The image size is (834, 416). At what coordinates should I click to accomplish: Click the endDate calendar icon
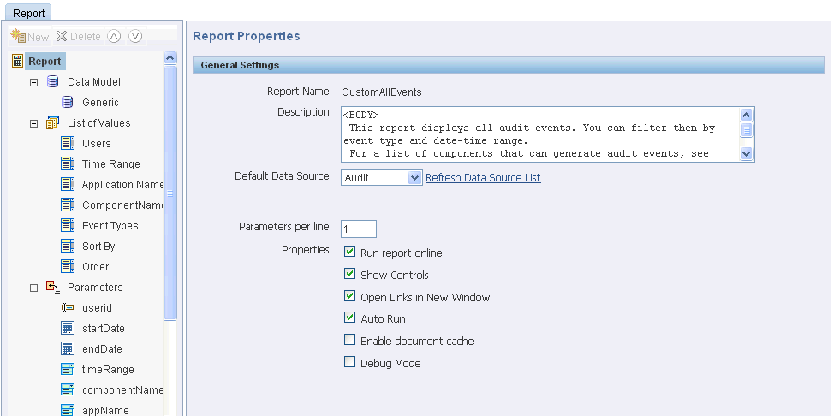pos(68,349)
